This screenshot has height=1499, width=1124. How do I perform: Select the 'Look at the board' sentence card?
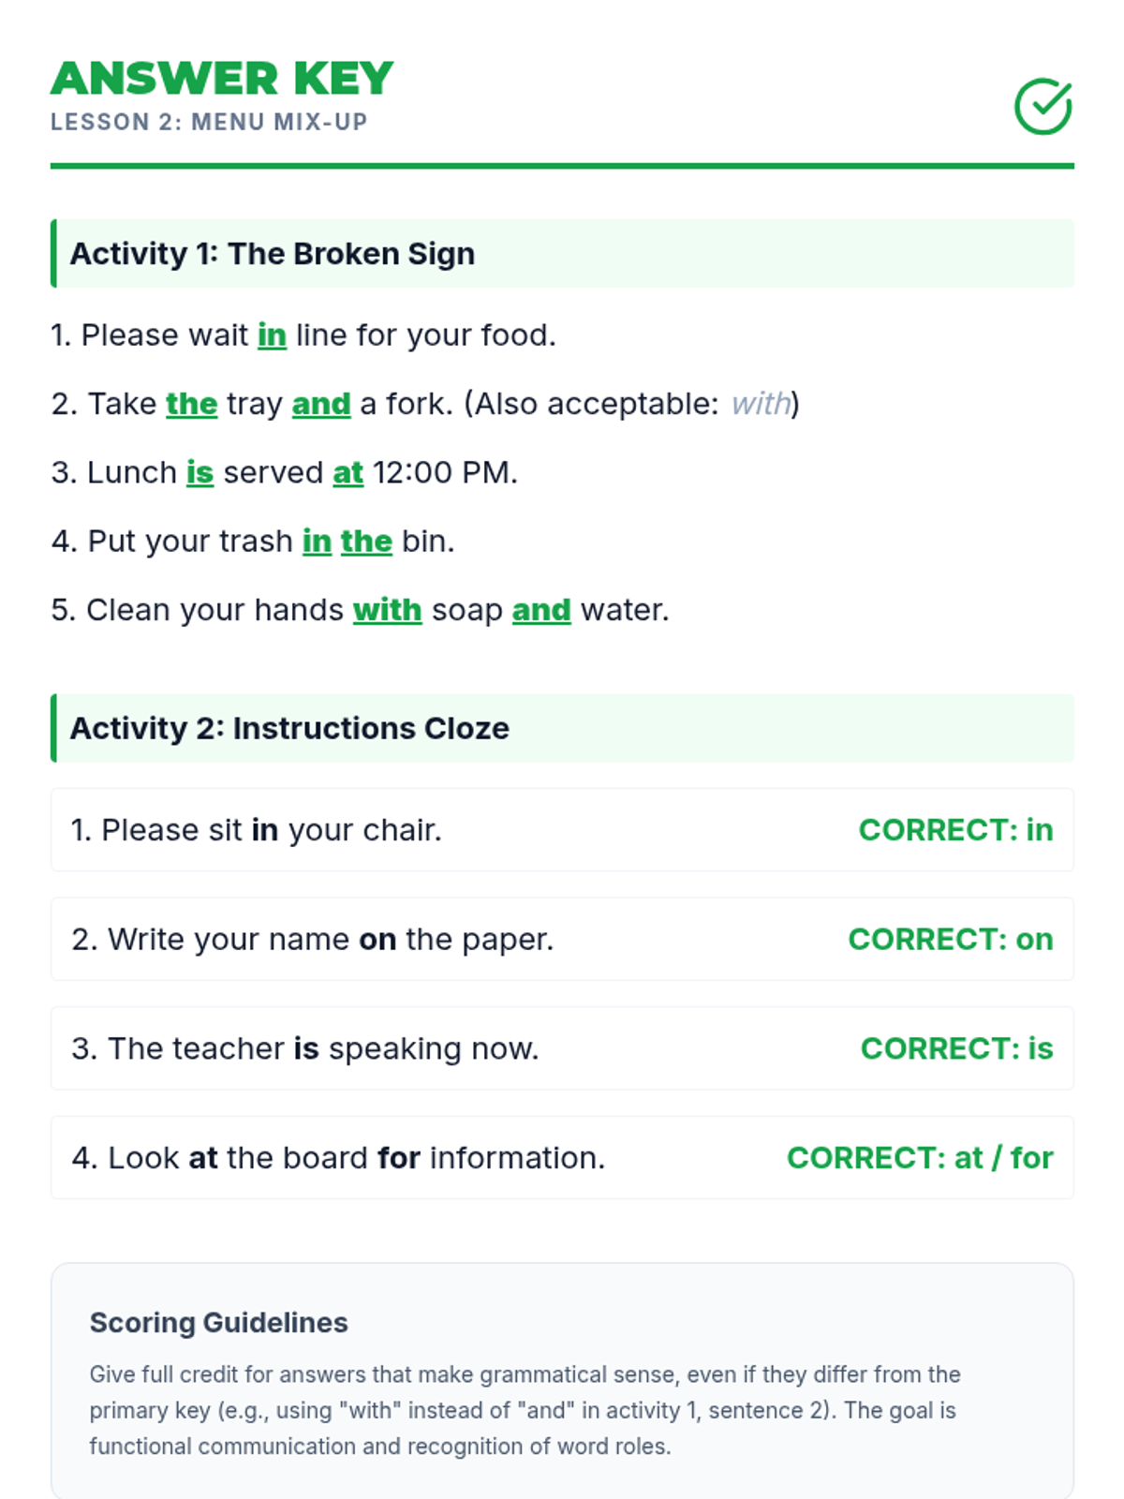[562, 1158]
